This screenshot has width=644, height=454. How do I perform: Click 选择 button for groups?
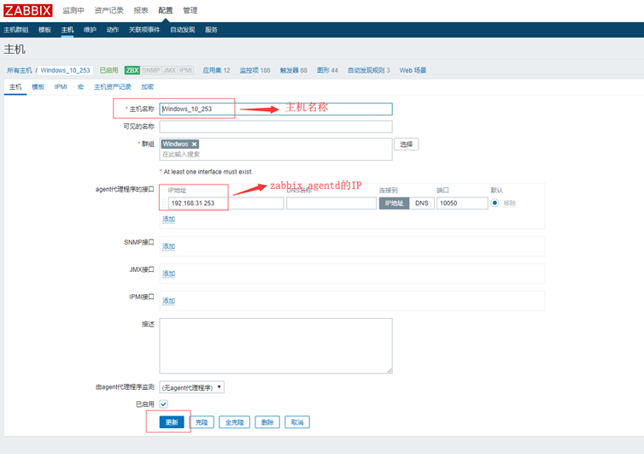(x=407, y=144)
